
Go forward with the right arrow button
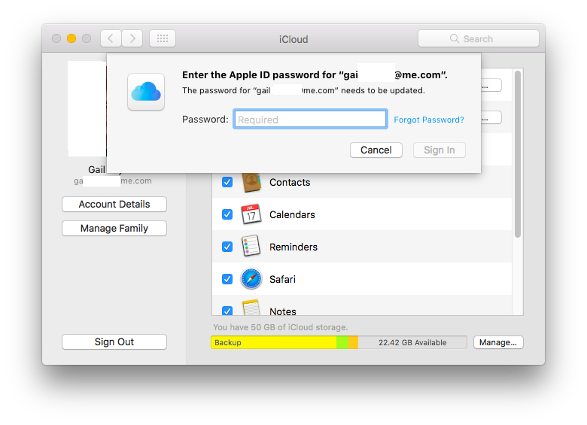pyautogui.click(x=132, y=38)
